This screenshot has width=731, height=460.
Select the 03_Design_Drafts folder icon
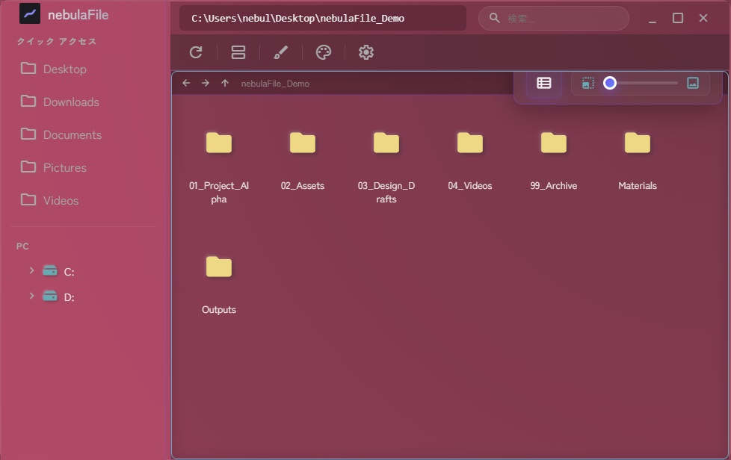pyautogui.click(x=386, y=143)
